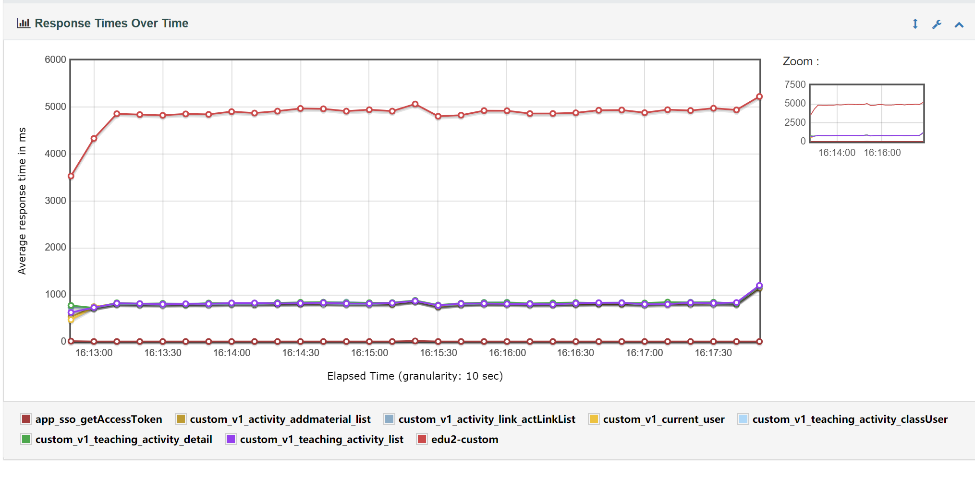This screenshot has width=975, height=479.
Task: Click the Zoom : label
Action: [x=801, y=61]
